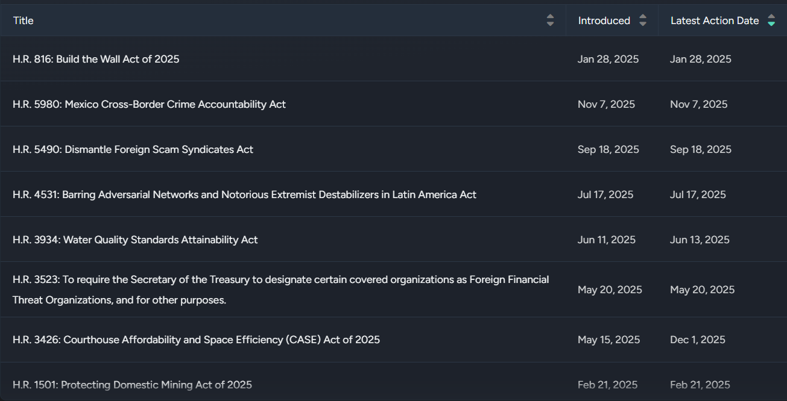Image resolution: width=787 pixels, height=401 pixels.
Task: Click the green sort arrow beside Latest Action Date
Action: click(x=771, y=20)
